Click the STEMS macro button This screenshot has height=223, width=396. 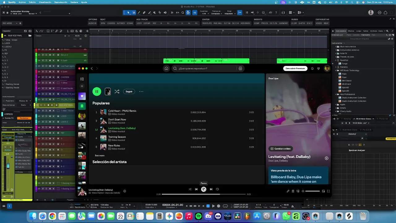pyautogui.click(x=130, y=23)
